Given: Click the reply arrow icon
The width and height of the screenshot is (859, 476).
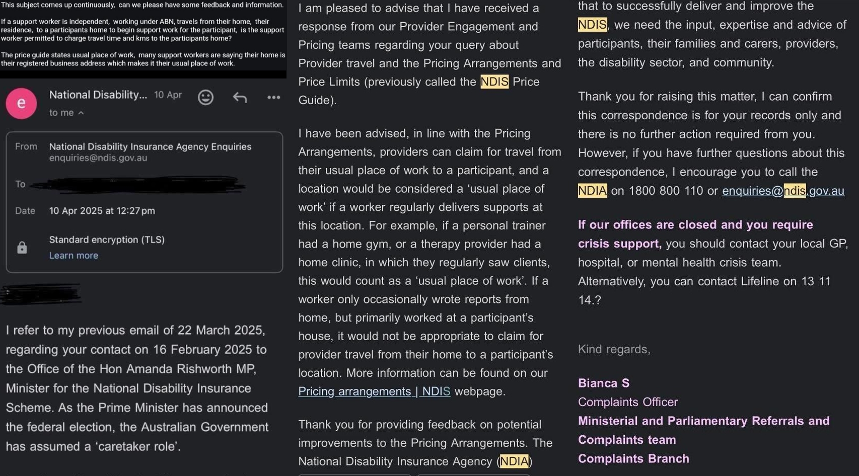Looking at the screenshot, I should (240, 97).
